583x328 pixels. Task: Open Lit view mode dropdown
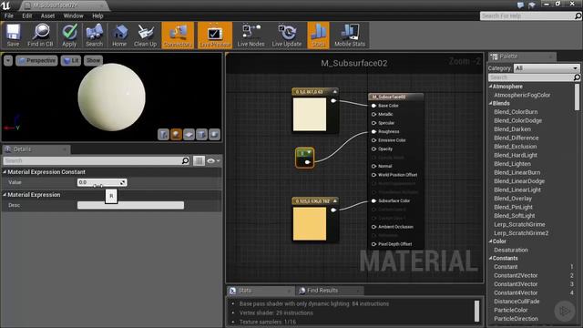71,60
